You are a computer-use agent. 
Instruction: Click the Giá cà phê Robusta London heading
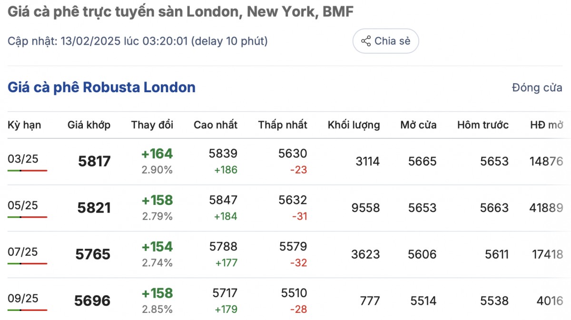101,87
